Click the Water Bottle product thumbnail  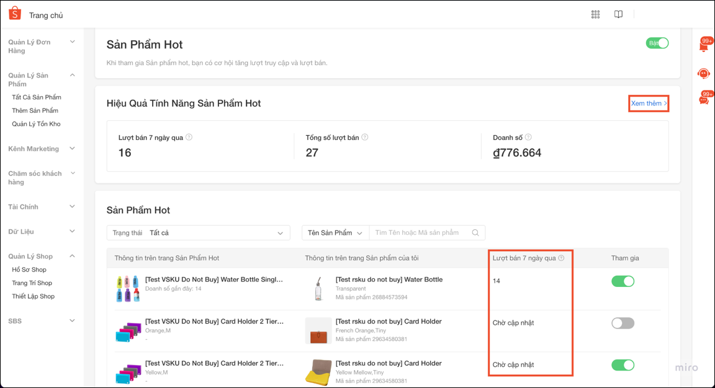[x=318, y=289]
